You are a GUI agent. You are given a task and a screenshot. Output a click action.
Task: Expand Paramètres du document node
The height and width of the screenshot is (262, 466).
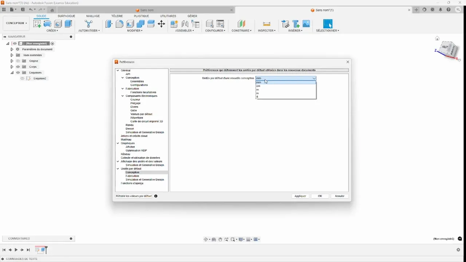12,49
